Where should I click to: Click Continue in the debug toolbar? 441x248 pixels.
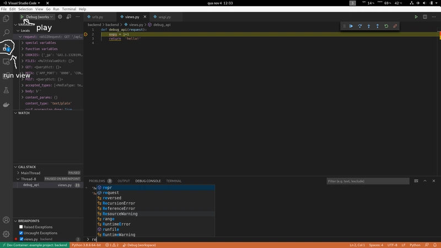point(351,26)
